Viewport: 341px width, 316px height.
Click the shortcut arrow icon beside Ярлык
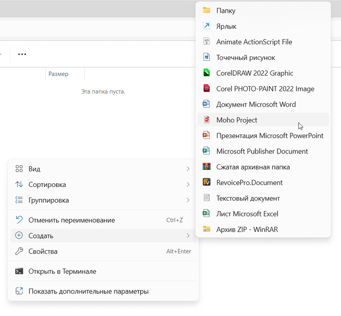pyautogui.click(x=206, y=26)
